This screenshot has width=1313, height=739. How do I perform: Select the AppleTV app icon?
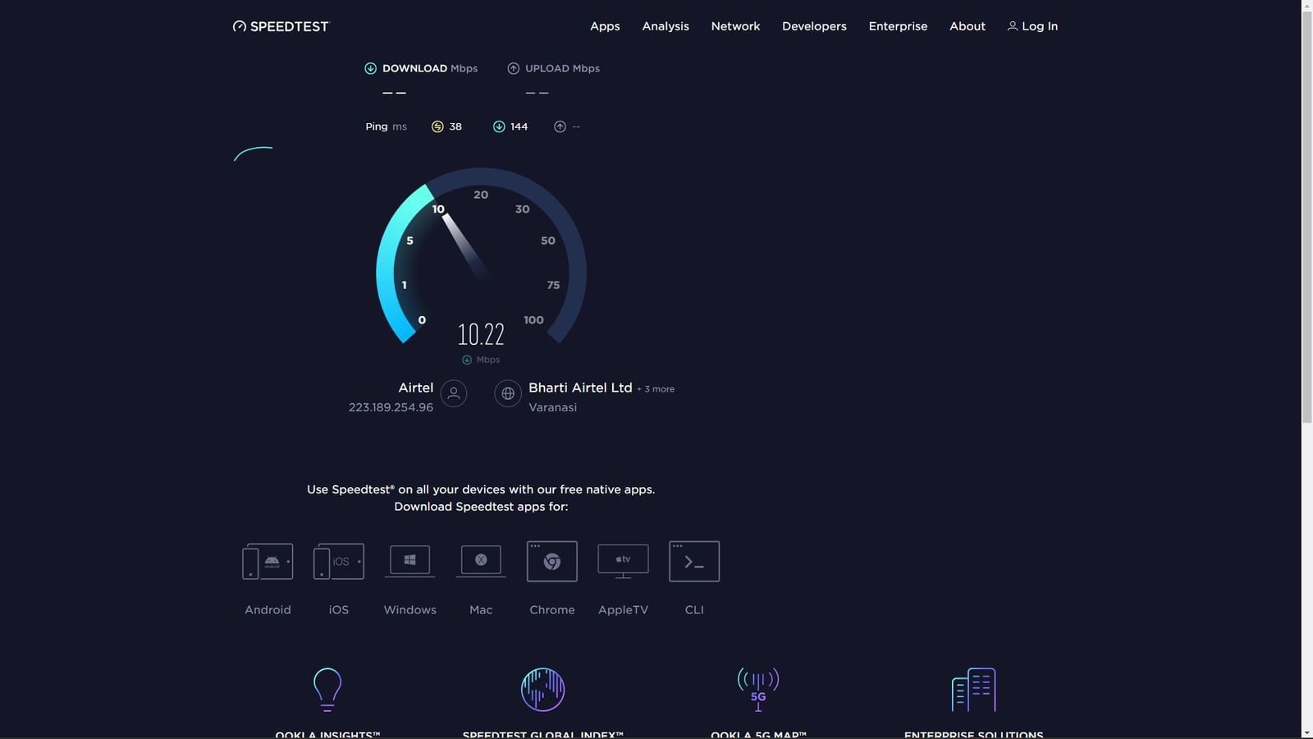click(x=623, y=562)
